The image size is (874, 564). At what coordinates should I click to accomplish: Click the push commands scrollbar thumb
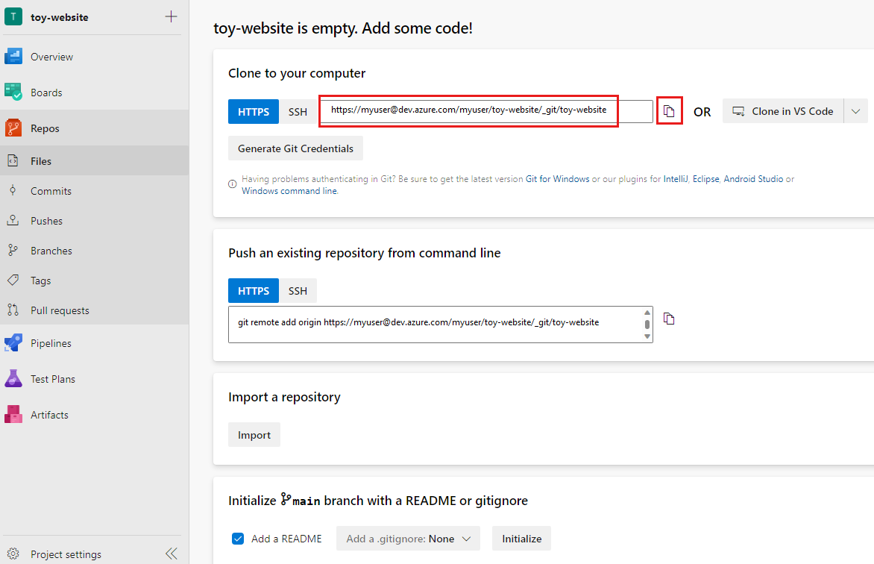click(647, 324)
